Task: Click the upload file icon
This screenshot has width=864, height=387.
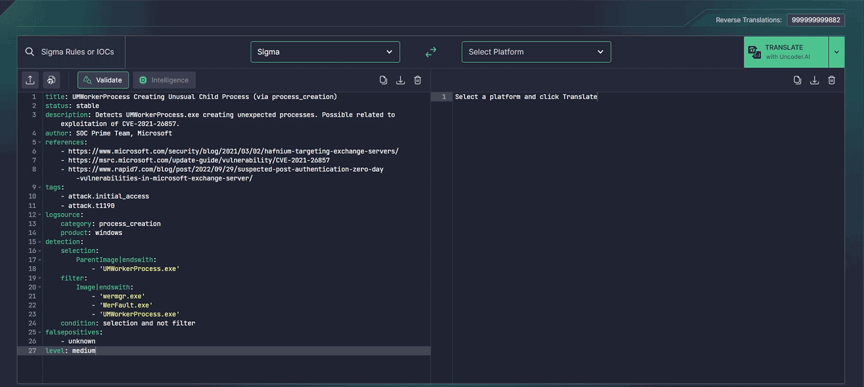Action: (x=30, y=80)
